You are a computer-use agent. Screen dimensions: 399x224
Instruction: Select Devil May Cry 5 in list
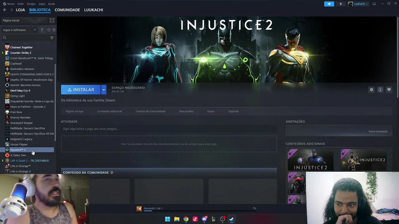(x=20, y=91)
